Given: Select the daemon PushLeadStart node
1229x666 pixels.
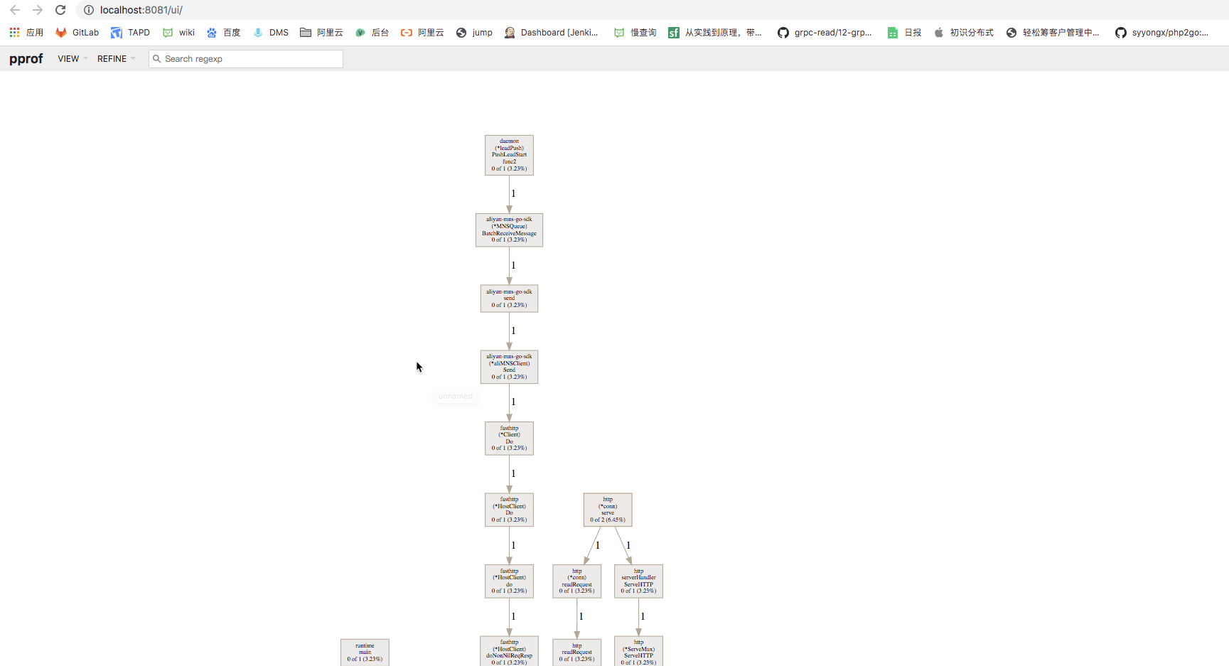Looking at the screenshot, I should [x=509, y=155].
